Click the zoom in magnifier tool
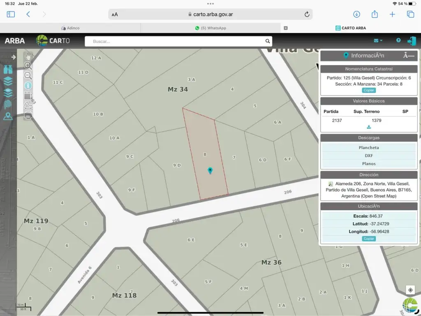421x316 pixels. click(x=28, y=66)
